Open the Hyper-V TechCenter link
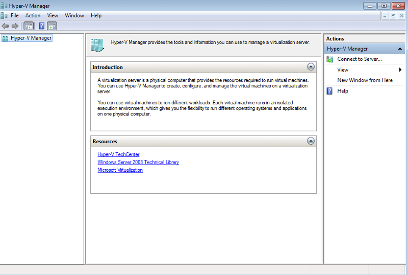The height and width of the screenshot is (275, 408). 118,154
